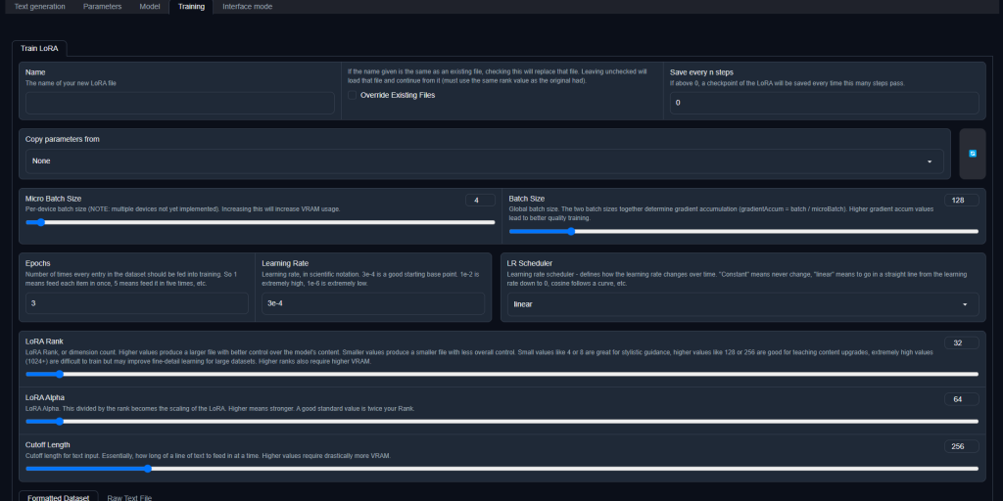The image size is (1003, 501).
Task: Adjust the Micro Batch Size slider
Action: pyautogui.click(x=261, y=222)
